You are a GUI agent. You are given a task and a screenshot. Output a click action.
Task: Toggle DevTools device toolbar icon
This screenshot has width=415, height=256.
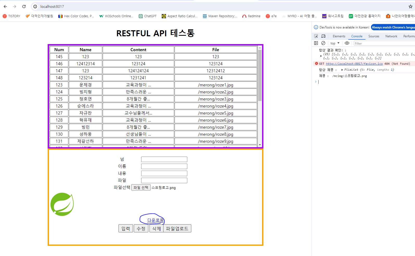(323, 36)
